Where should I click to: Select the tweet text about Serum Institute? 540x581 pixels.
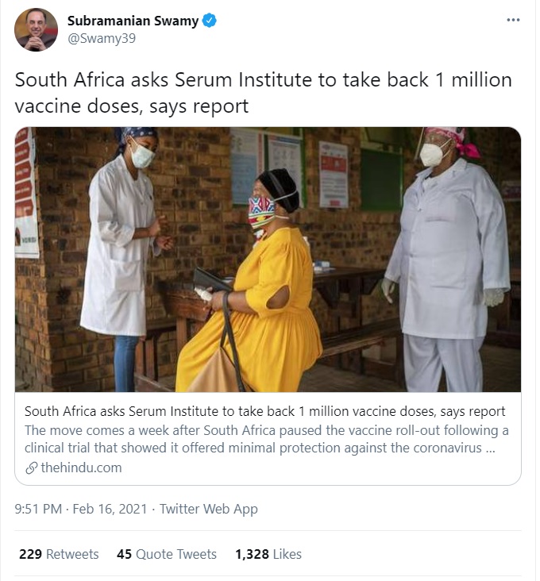coord(262,93)
